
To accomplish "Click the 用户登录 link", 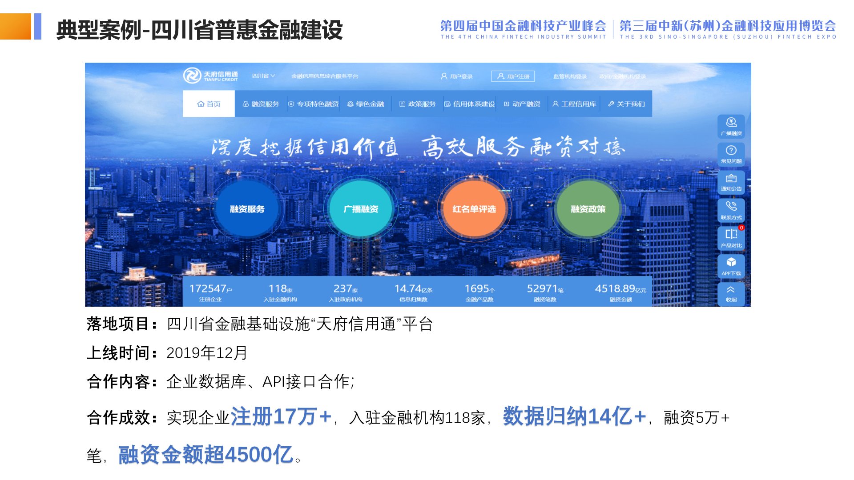I will tap(457, 76).
